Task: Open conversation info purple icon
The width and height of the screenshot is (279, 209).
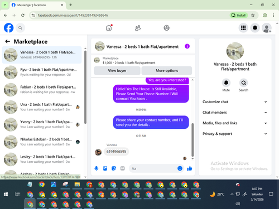Action: (187, 46)
